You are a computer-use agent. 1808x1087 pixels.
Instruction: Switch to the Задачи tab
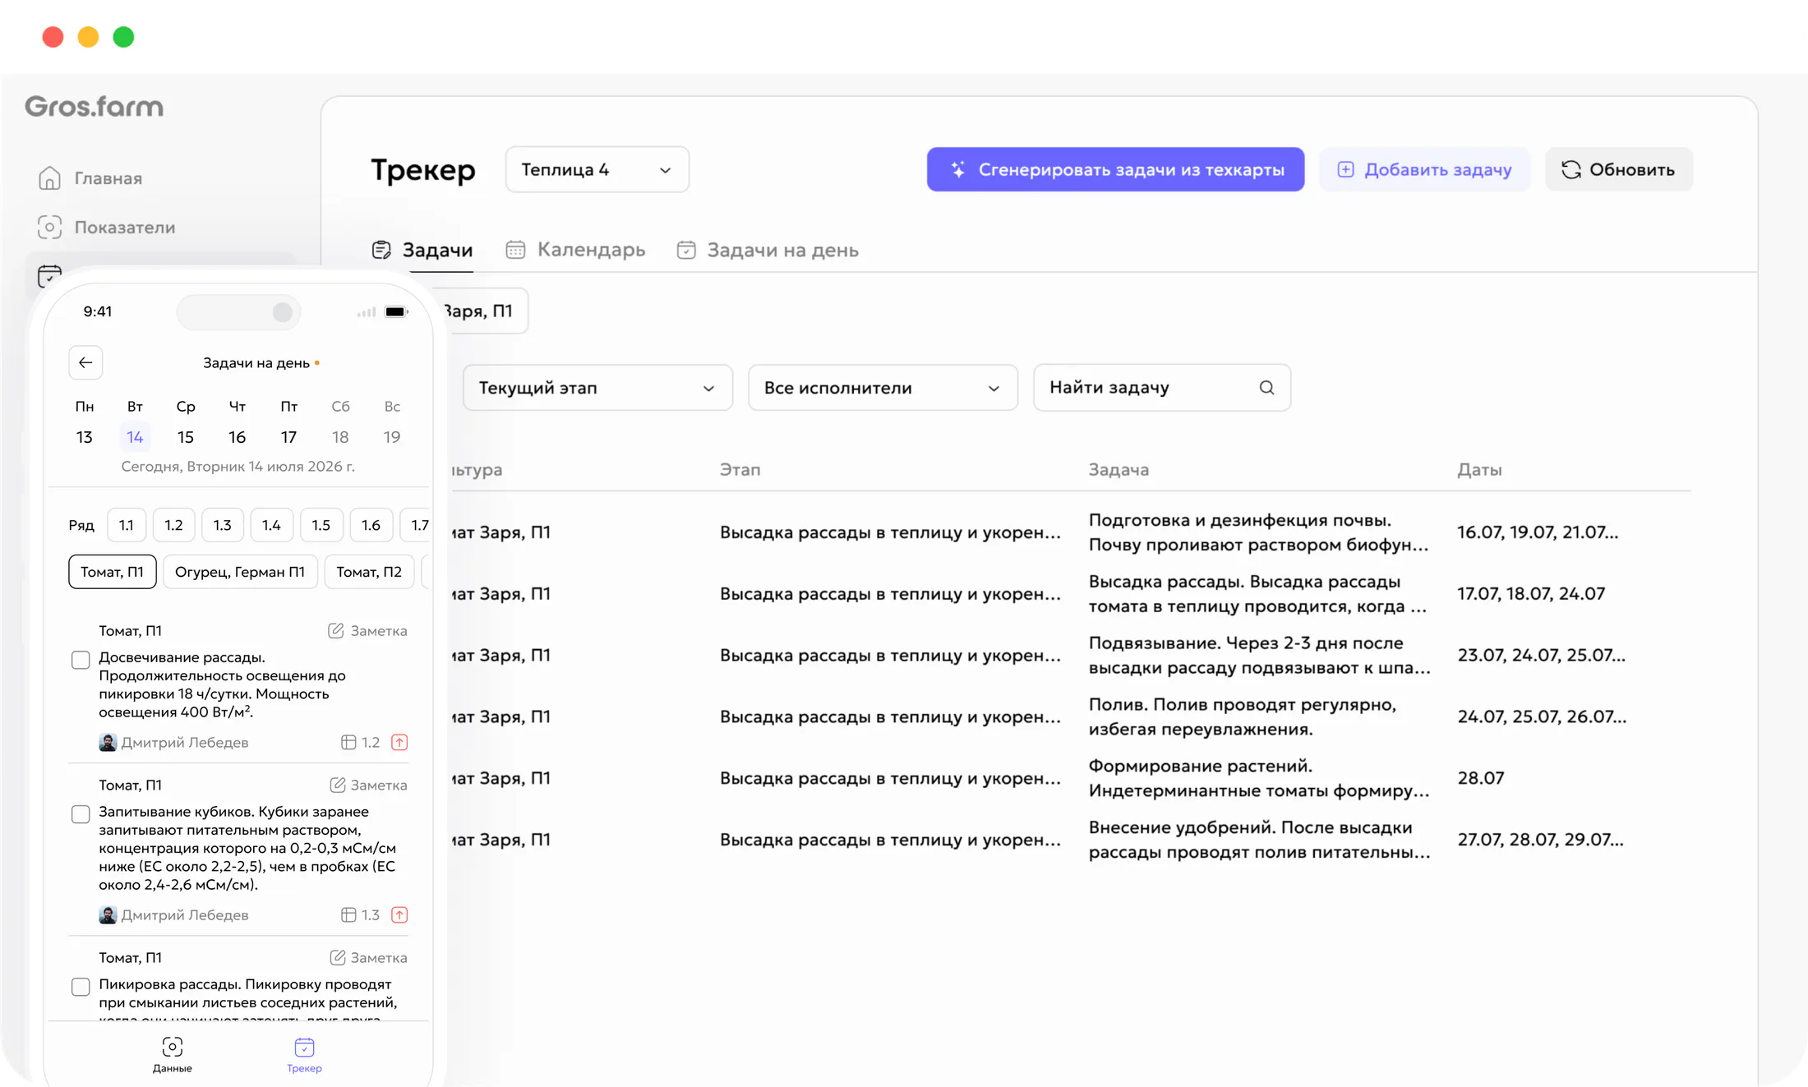[422, 250]
